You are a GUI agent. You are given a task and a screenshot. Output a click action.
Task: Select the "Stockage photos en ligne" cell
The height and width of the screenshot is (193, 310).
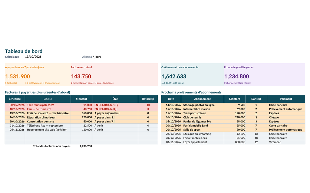tap(203, 105)
